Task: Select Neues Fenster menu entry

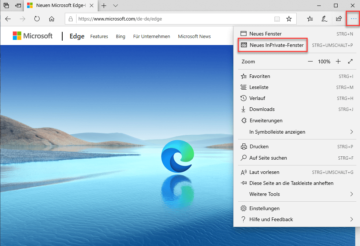Action: (x=297, y=34)
